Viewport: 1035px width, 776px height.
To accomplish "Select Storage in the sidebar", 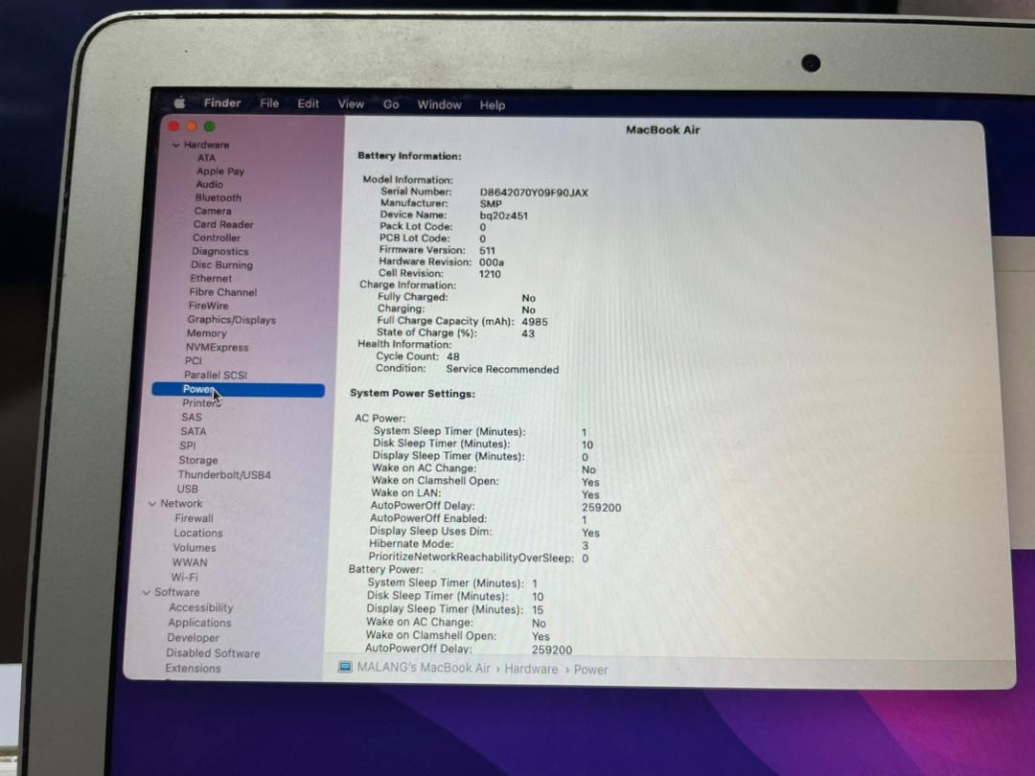I will coord(198,460).
